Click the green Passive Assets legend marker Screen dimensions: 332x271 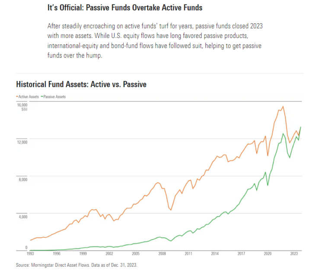click(41, 97)
